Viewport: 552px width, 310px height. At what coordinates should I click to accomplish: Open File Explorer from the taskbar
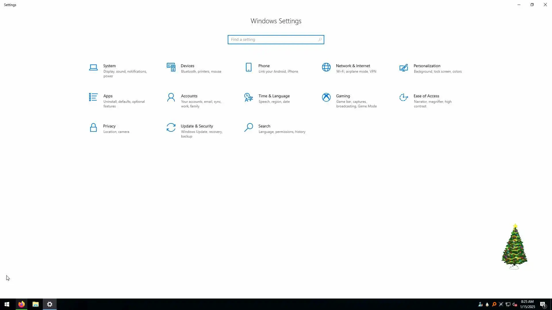pos(36,304)
